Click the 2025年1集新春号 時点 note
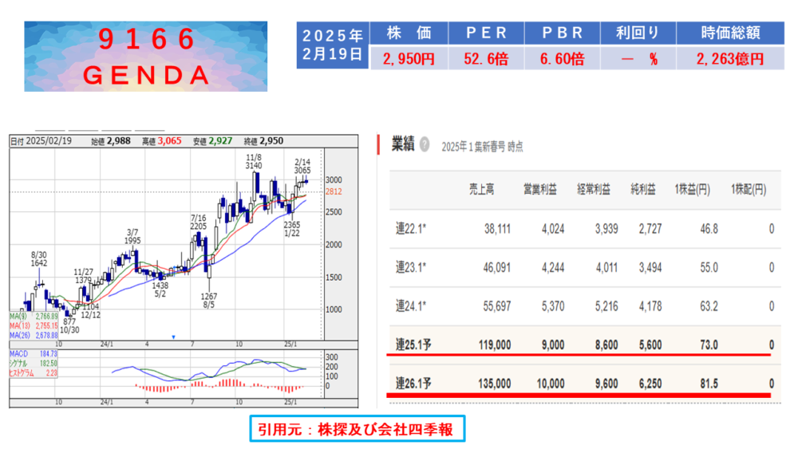Screen dimensions: 798x449 482,147
